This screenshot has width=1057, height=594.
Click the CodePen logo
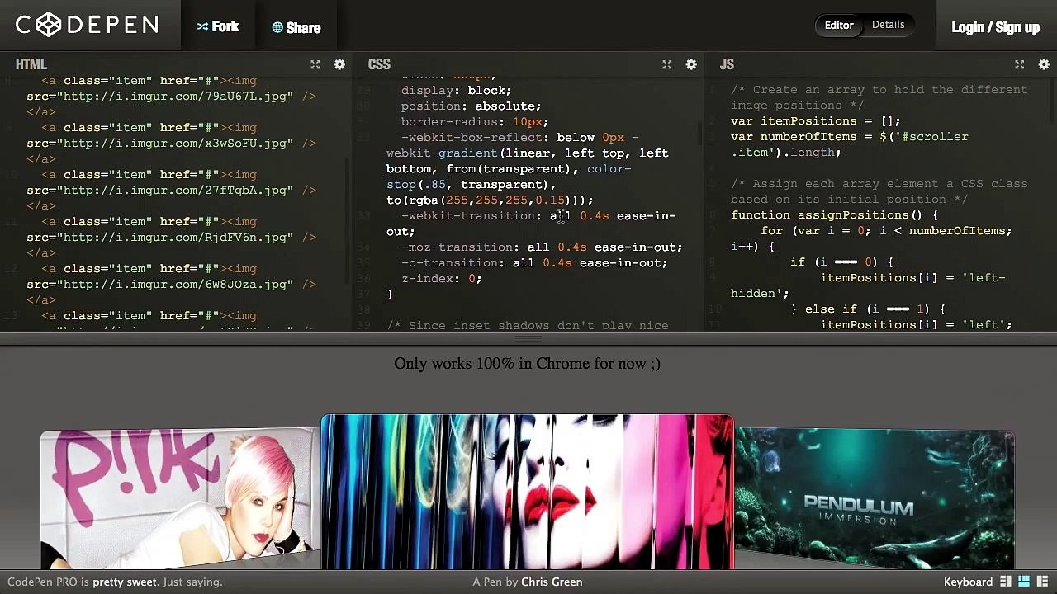(87, 25)
